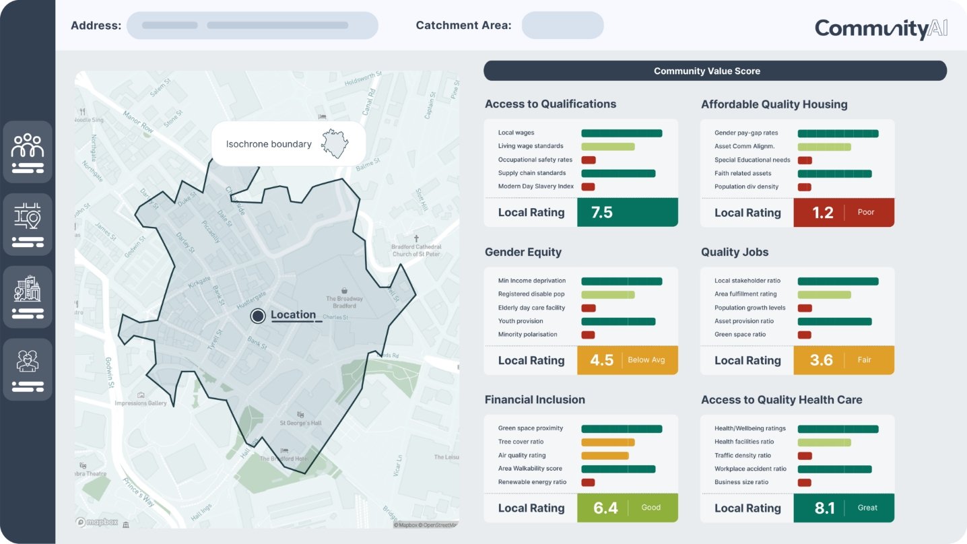Click the Address input field
Viewport: 967px width, 544px height.
click(252, 26)
